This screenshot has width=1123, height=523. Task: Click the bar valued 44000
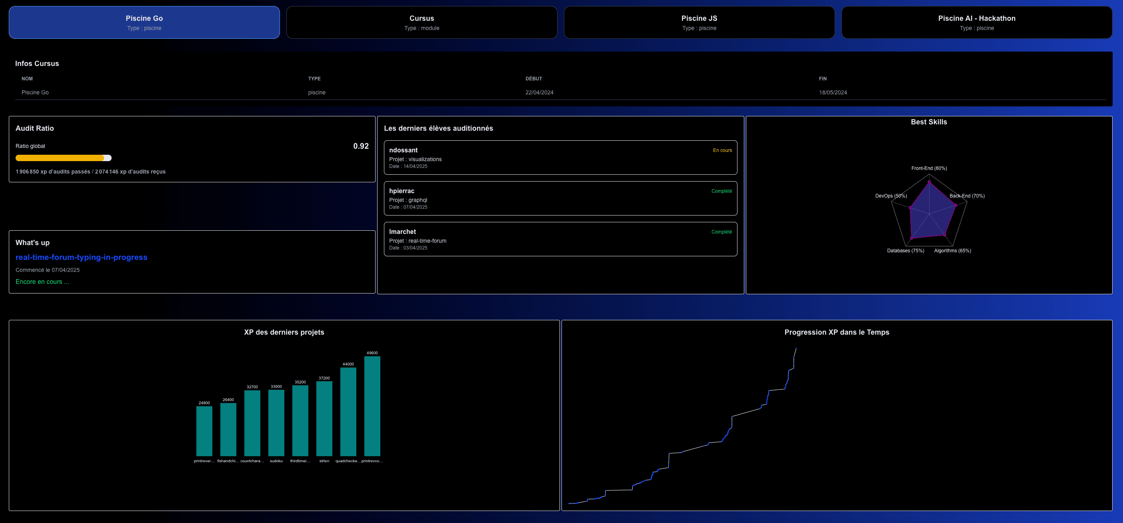pos(348,412)
